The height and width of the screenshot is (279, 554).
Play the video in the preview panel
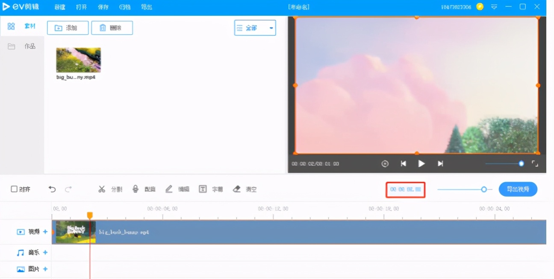[421, 163]
